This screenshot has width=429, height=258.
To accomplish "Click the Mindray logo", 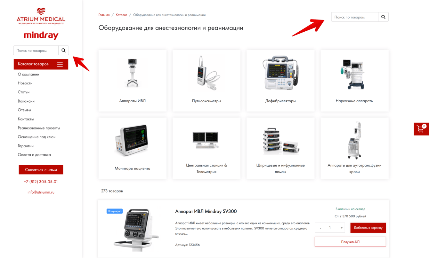I will [41, 35].
